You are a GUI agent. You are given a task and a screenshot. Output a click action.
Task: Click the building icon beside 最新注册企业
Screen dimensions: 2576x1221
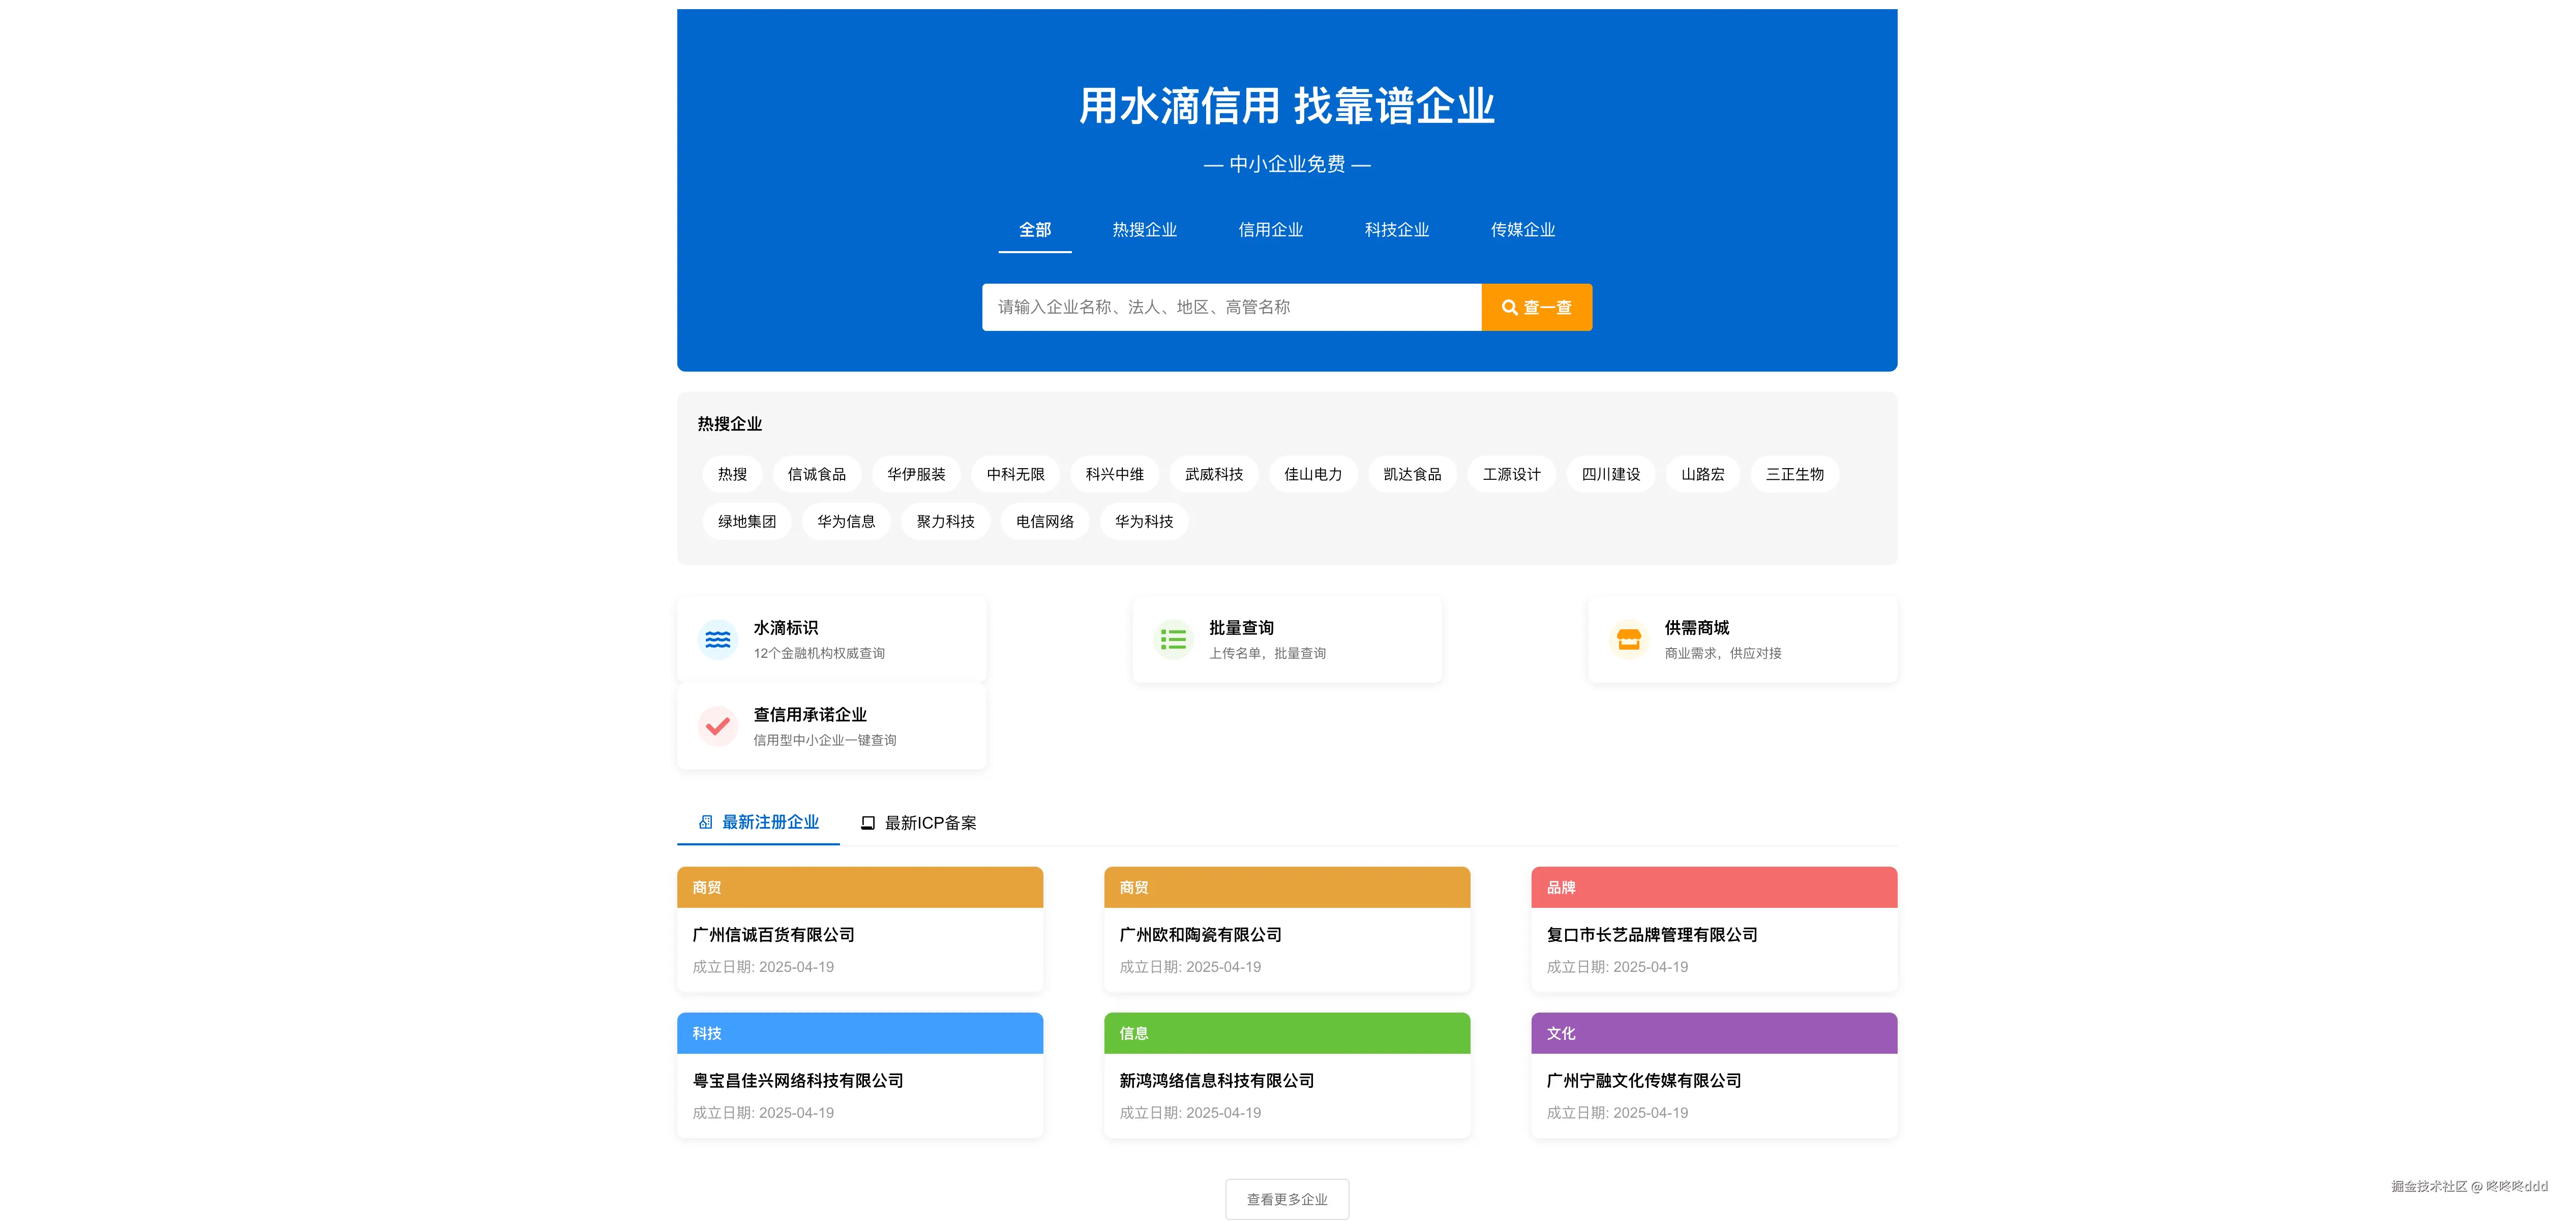pyautogui.click(x=706, y=822)
